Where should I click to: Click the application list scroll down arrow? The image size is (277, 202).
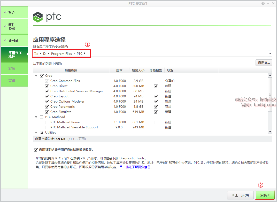click(x=270, y=132)
